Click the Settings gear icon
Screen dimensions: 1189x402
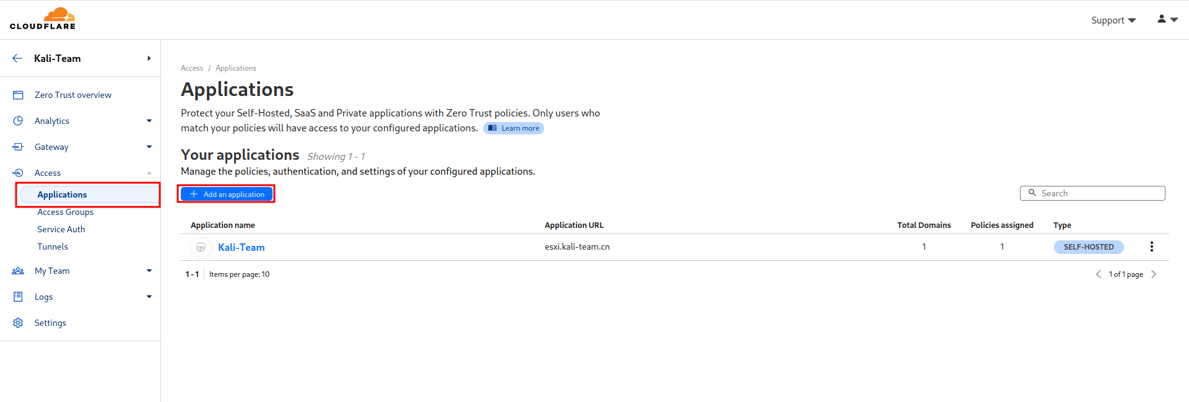18,323
